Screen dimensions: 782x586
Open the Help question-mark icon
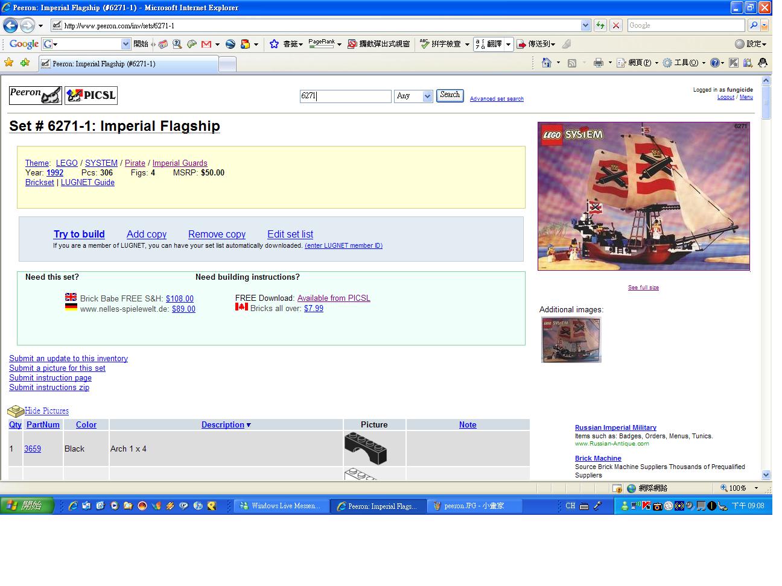[715, 63]
